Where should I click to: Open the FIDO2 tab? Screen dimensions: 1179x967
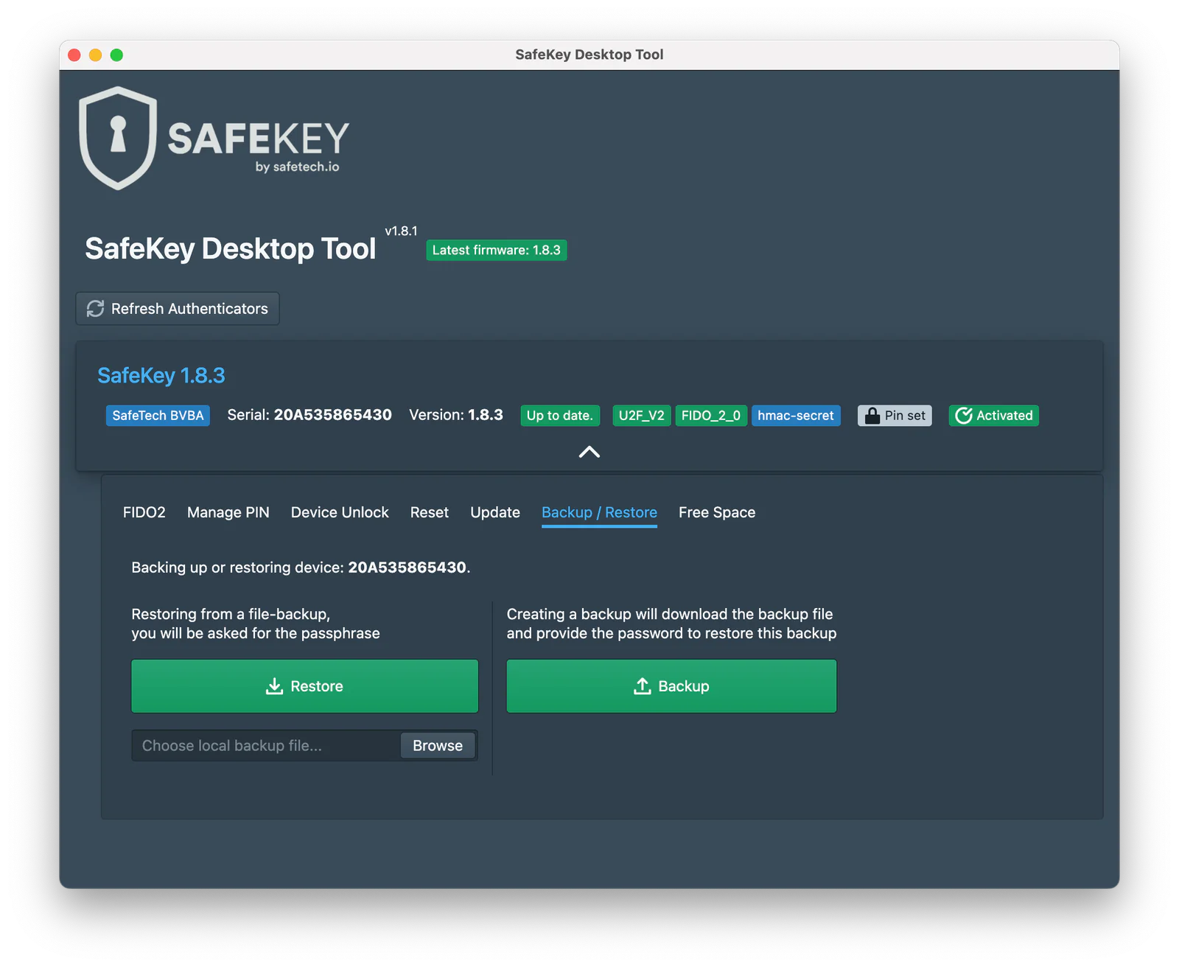(144, 512)
